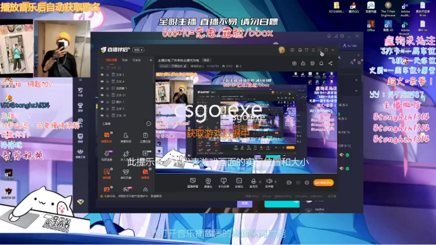436x245 pixels.
Task: Switch to the third scene tab
Action: pos(137,60)
